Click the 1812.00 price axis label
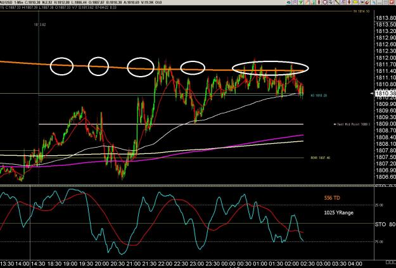The image size is (396, 268). click(x=386, y=58)
